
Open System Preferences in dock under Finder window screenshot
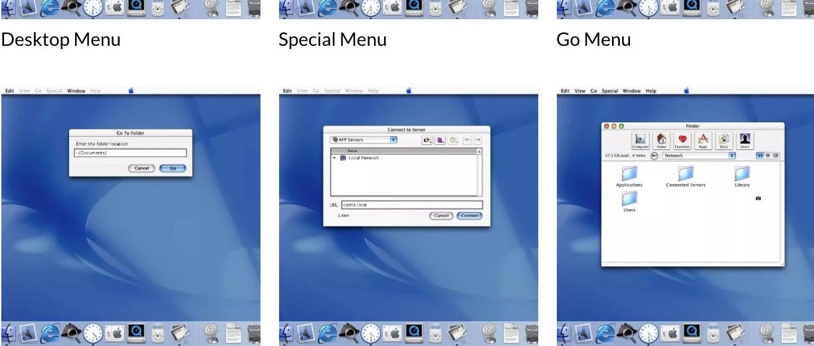tap(671, 333)
